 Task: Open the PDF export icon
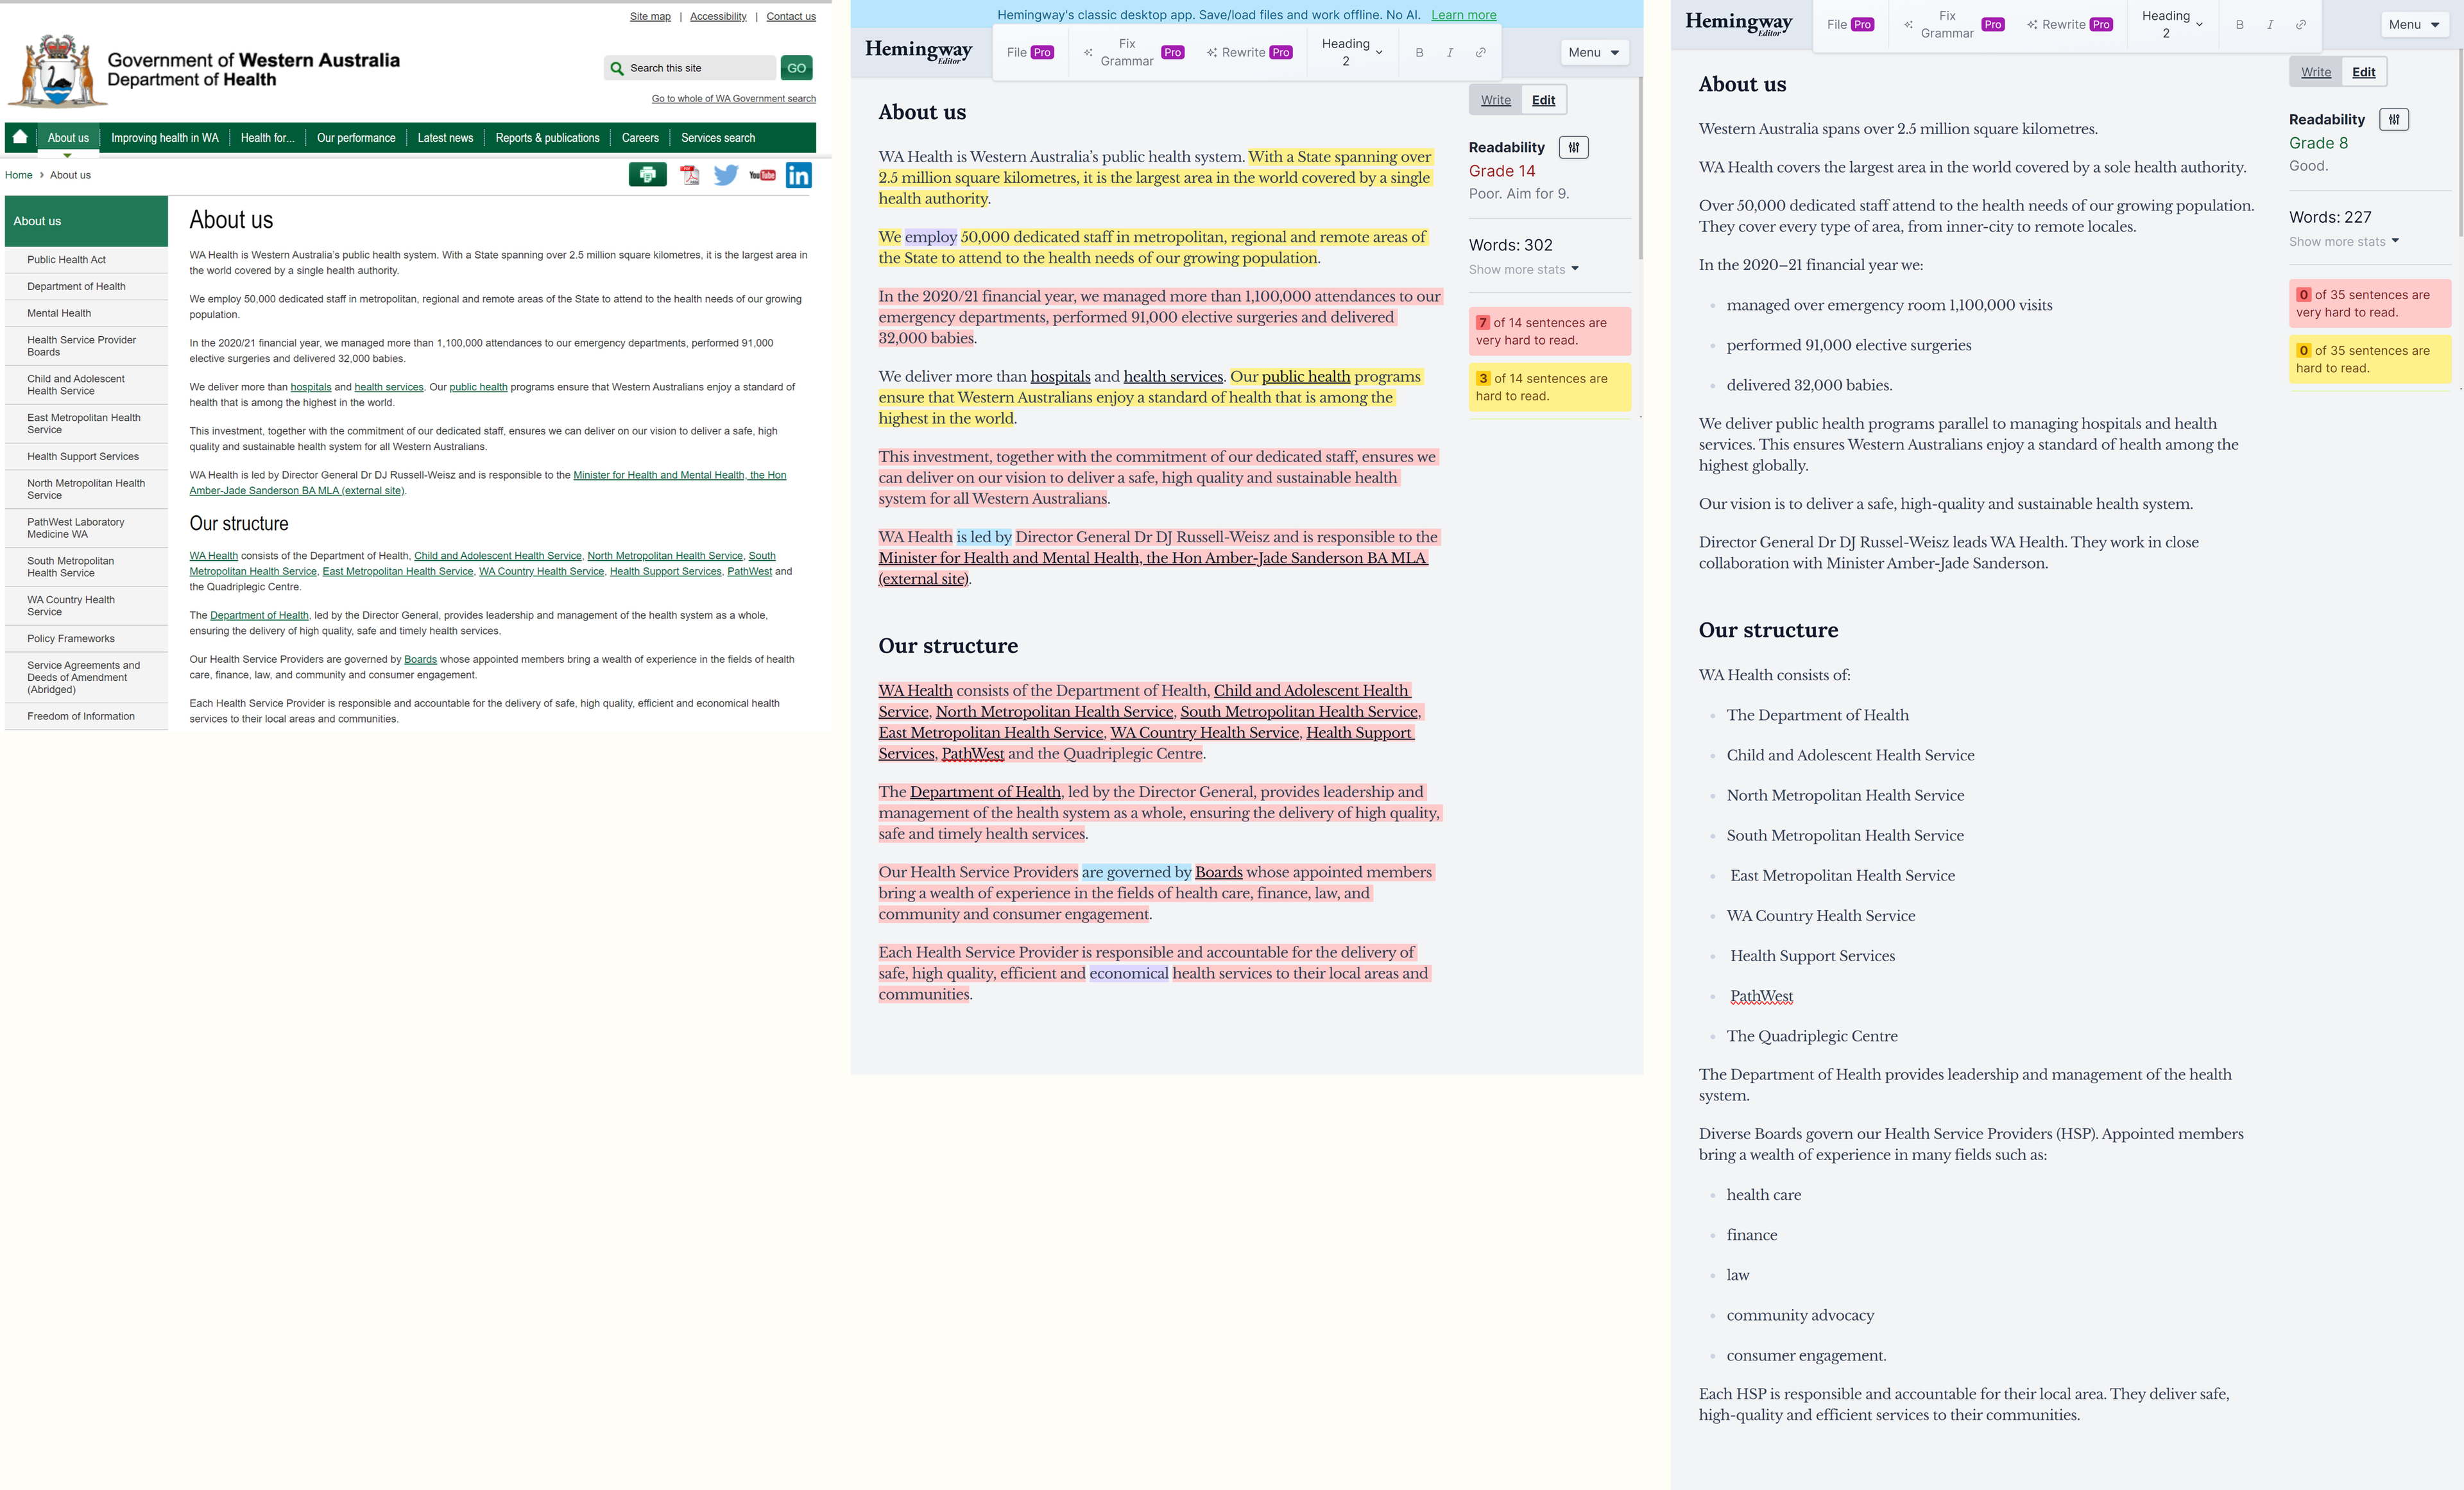coord(689,176)
